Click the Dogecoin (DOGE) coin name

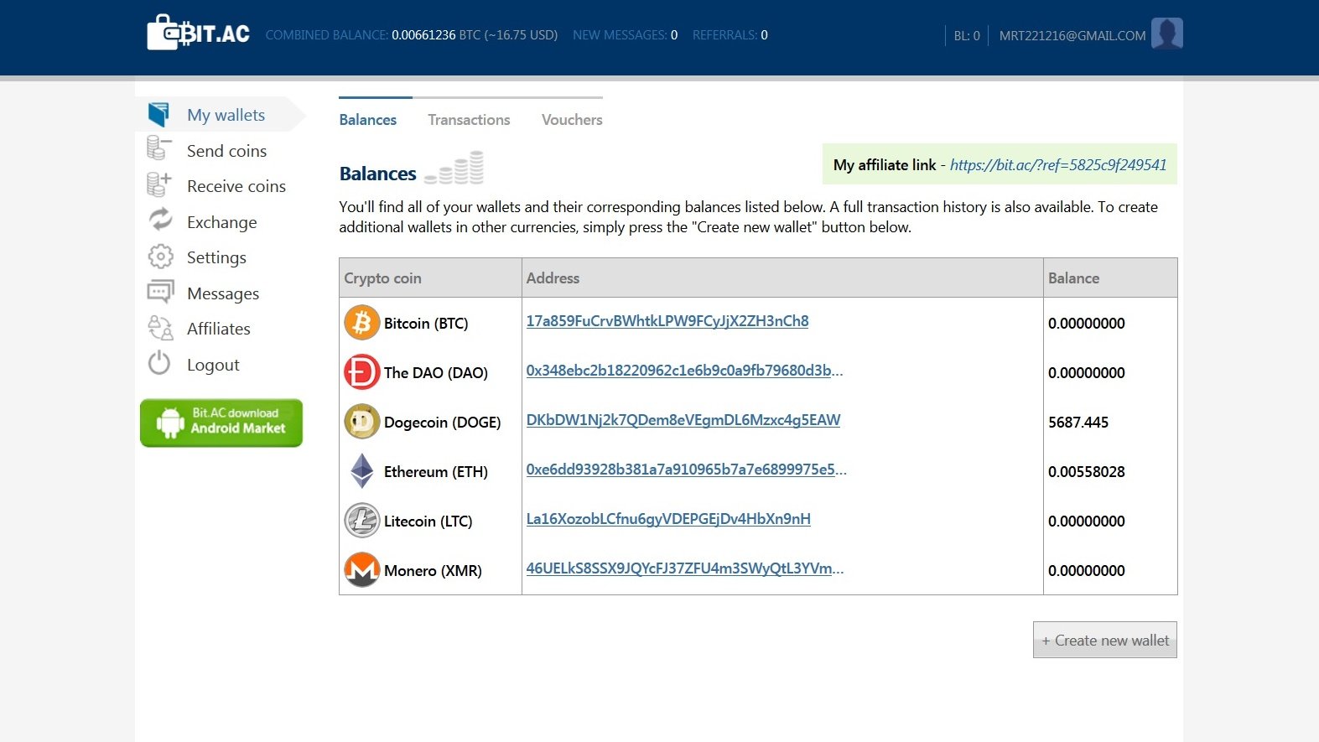coord(443,423)
